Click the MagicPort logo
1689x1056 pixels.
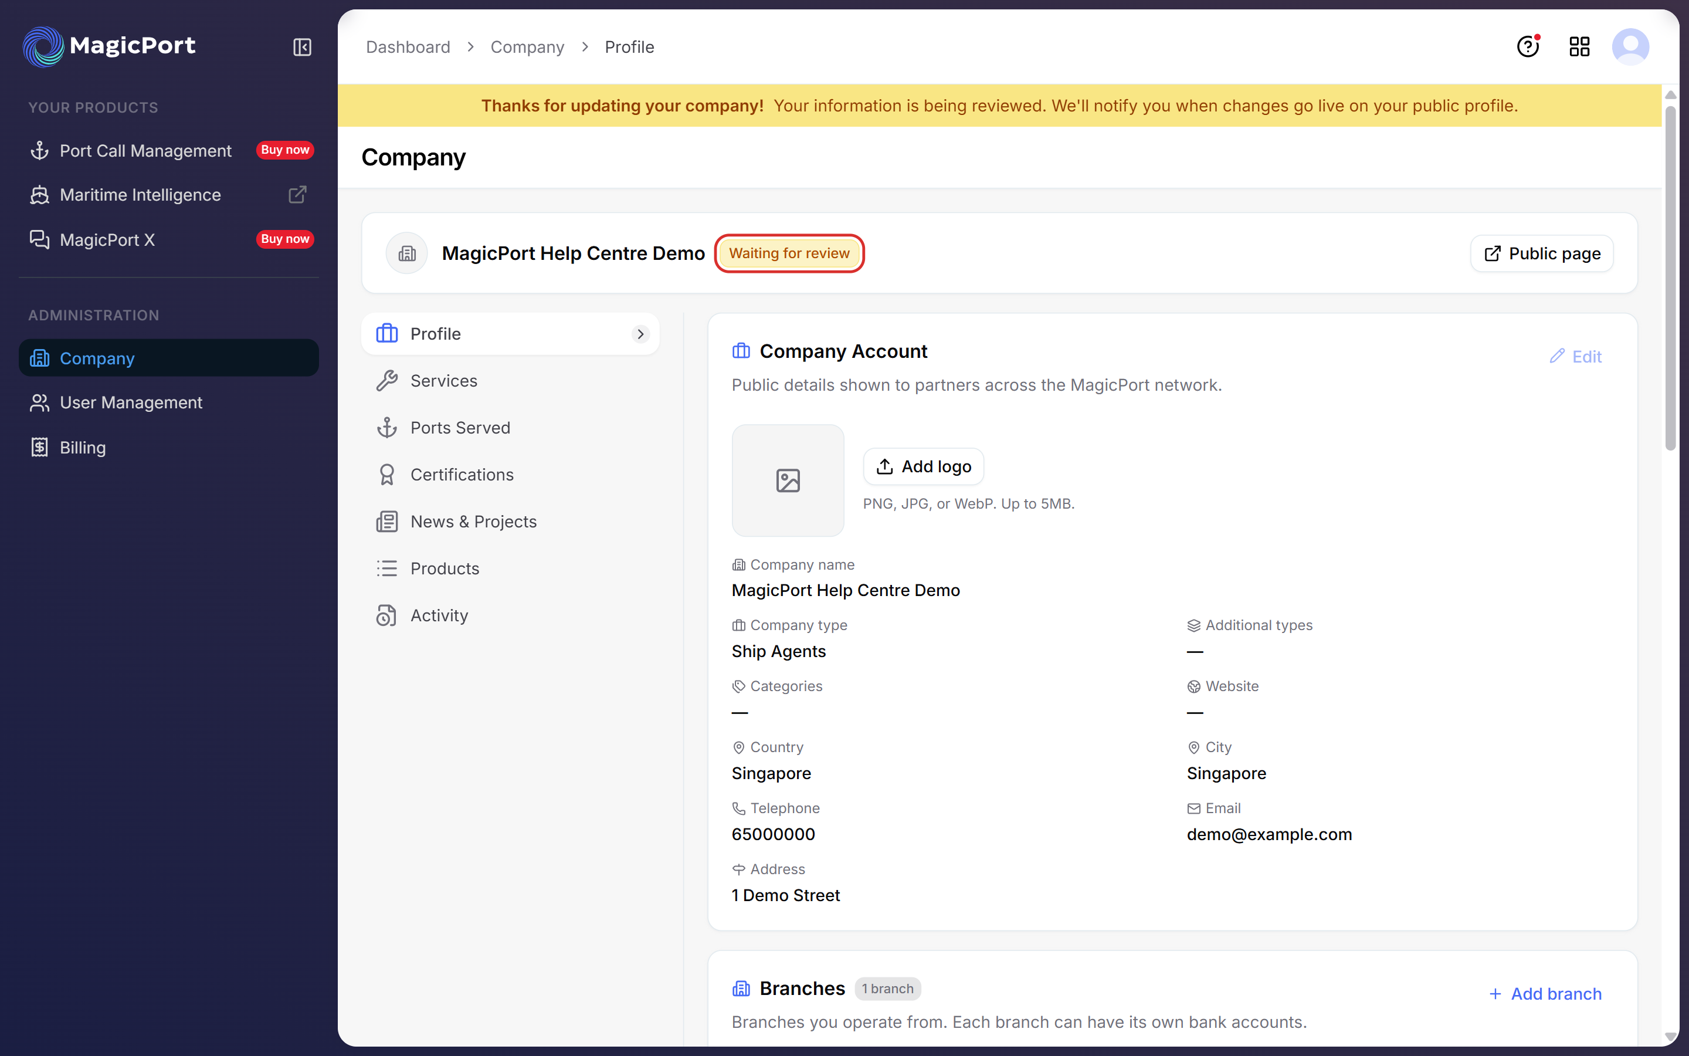tap(109, 46)
